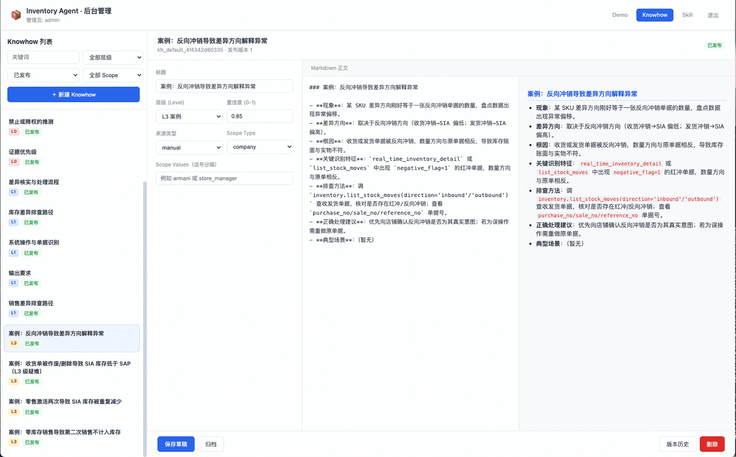Screen dimensions: 736x457
Task: Select the 差异核实与处理流程 list item
Action: click(x=72, y=187)
